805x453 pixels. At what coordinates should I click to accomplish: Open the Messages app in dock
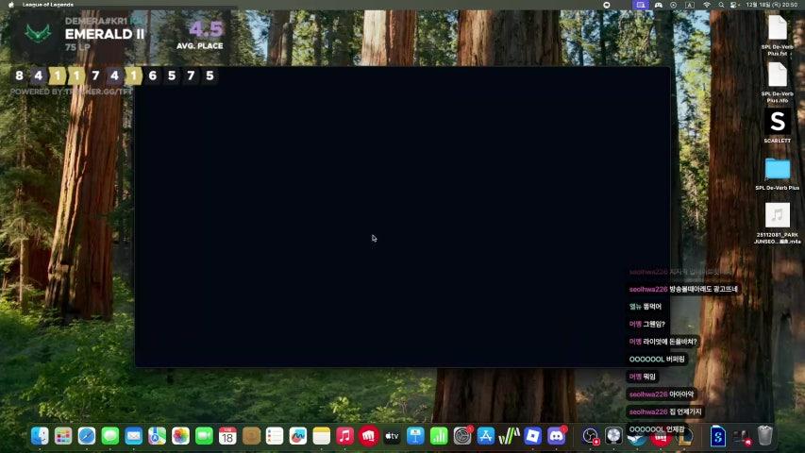pyautogui.click(x=110, y=436)
